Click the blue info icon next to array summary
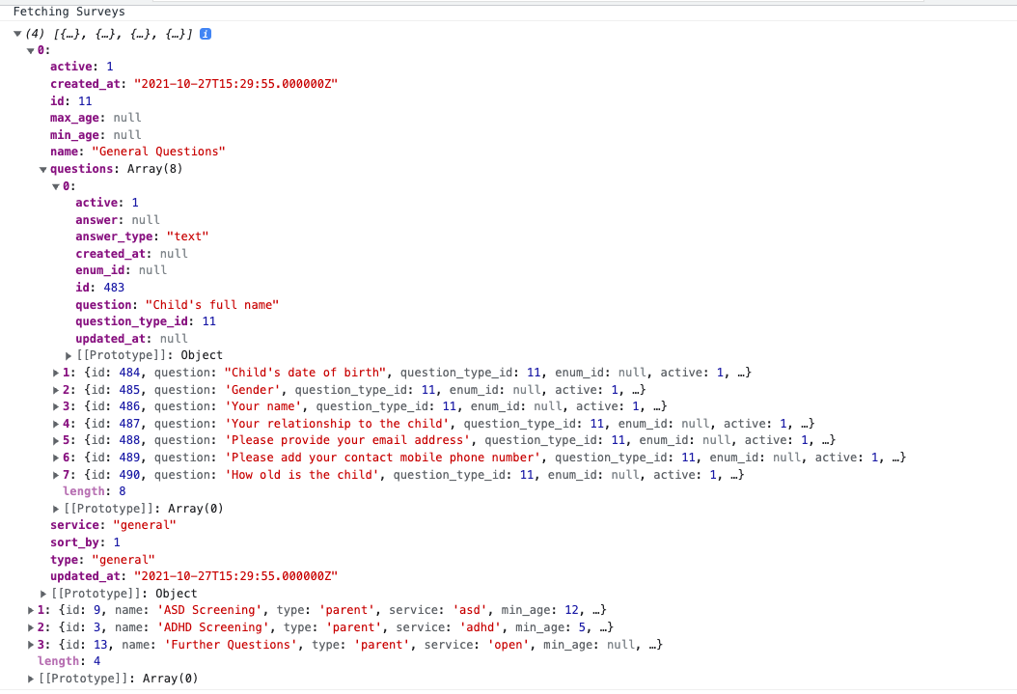Image resolution: width=1017 pixels, height=694 pixels. 206,34
